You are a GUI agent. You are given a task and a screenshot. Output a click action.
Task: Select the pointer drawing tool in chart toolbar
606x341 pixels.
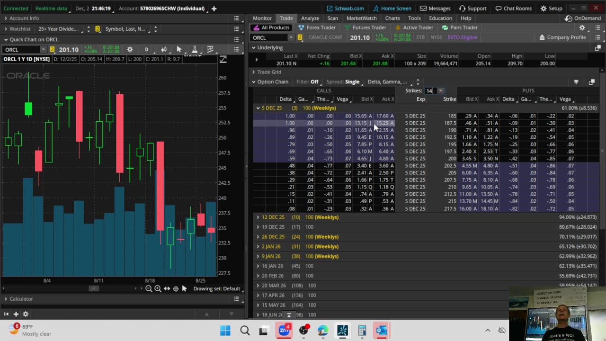coord(179,49)
